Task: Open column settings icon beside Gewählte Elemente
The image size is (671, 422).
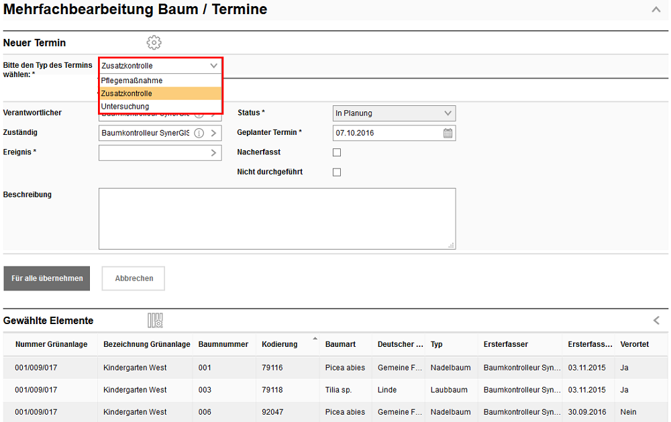Action: point(155,320)
